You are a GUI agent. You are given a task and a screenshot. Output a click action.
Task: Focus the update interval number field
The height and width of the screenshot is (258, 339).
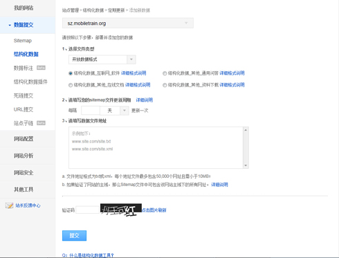(91, 111)
